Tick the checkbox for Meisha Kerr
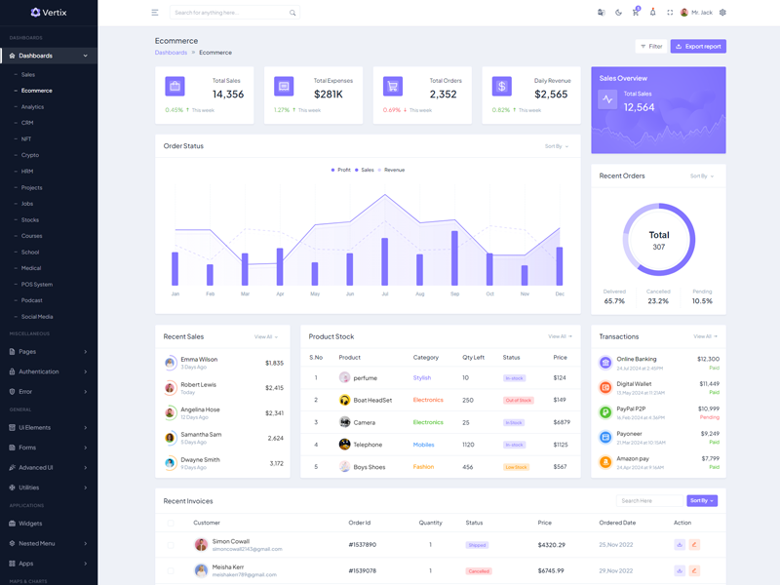This screenshot has width=780, height=585. click(171, 571)
